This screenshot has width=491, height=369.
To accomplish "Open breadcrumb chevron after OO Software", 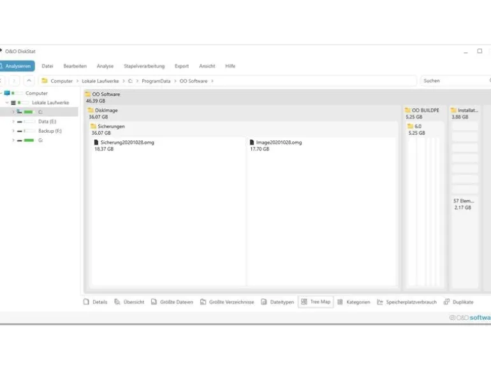I will point(212,81).
